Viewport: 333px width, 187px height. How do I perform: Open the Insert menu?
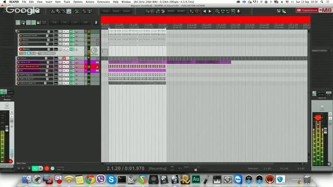pyautogui.click(x=49, y=2)
